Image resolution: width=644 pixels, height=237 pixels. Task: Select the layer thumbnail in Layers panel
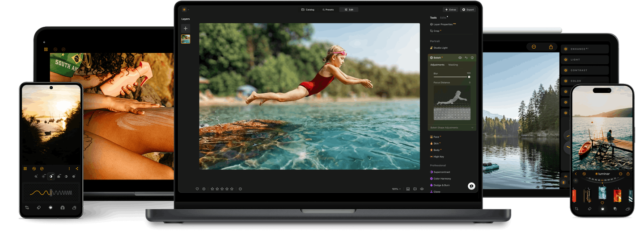[x=186, y=39]
